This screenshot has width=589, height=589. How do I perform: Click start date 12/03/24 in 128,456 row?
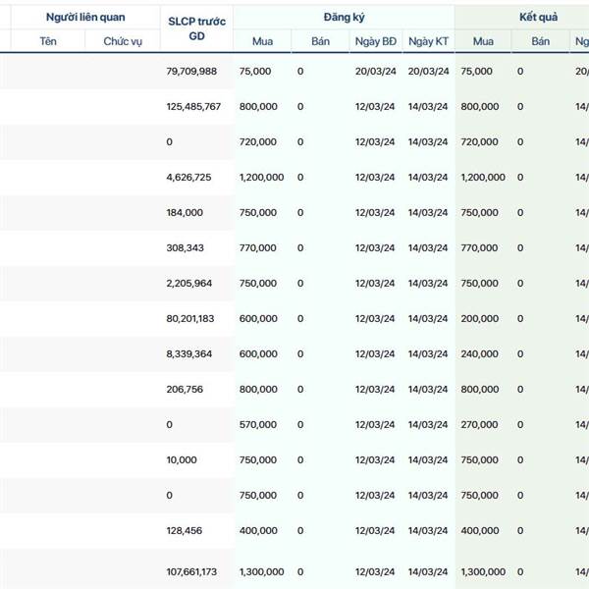click(x=375, y=530)
